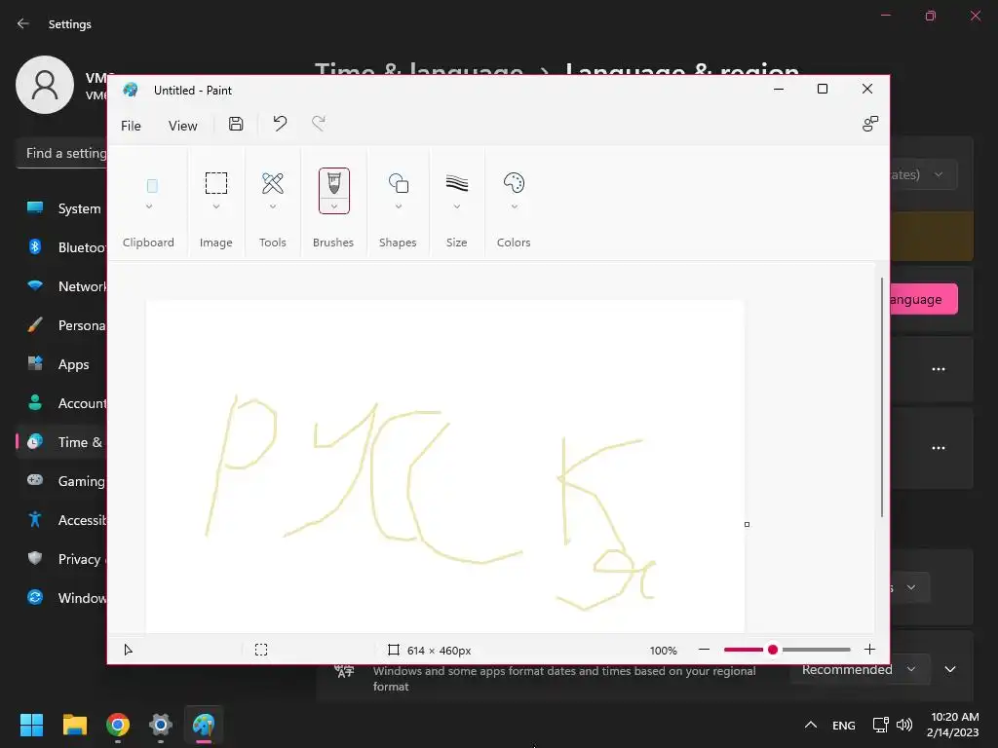Image resolution: width=998 pixels, height=748 pixels.
Task: Open the Size line thickness icon
Action: pos(457,183)
